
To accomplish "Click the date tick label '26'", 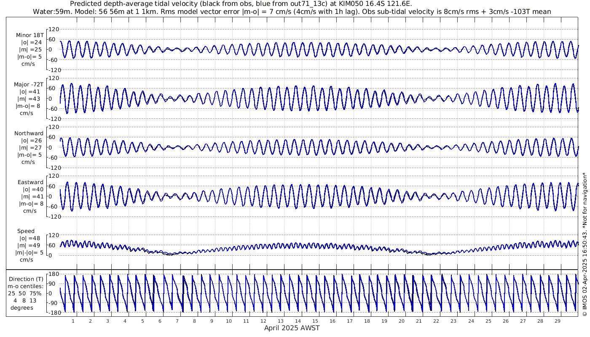I will tap(505, 321).
